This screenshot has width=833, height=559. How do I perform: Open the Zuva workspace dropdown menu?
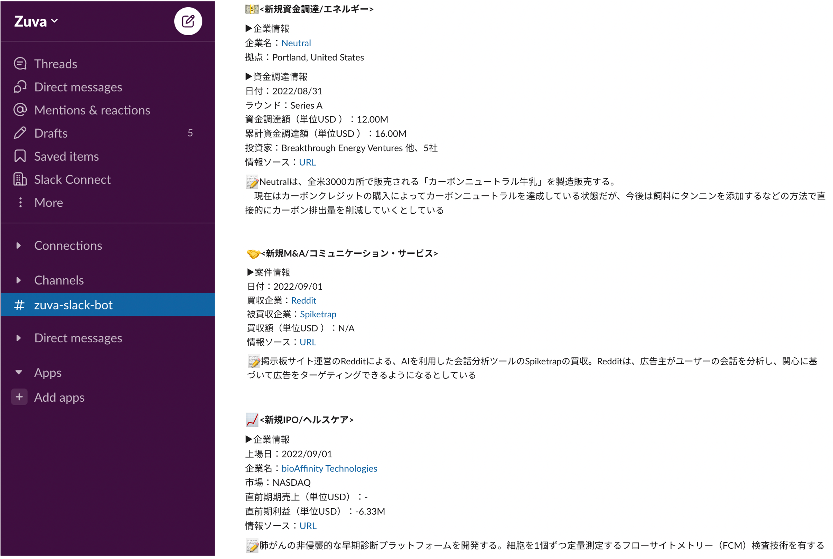[36, 21]
